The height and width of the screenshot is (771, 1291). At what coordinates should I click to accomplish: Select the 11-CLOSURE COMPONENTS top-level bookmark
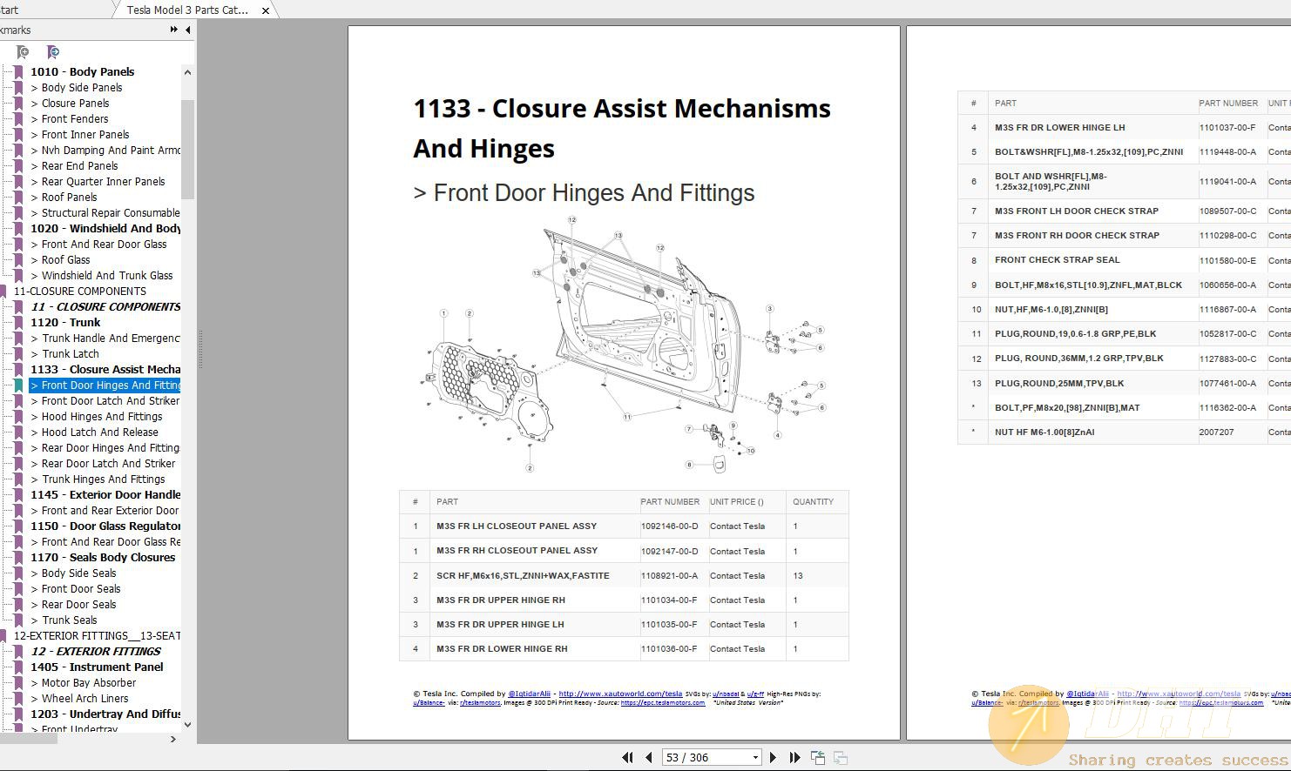[x=80, y=292]
